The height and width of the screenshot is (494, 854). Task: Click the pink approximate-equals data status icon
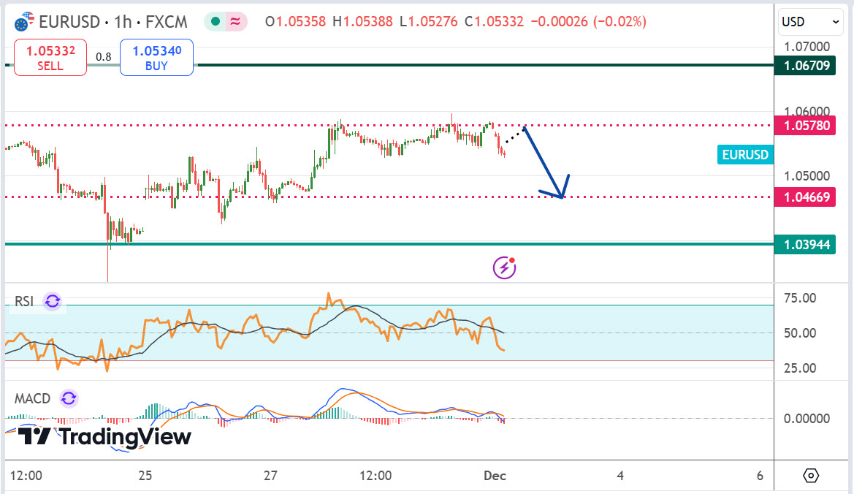coord(236,22)
